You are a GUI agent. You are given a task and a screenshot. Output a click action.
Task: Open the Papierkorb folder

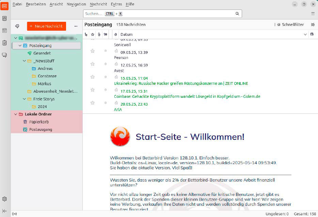pos(39,122)
